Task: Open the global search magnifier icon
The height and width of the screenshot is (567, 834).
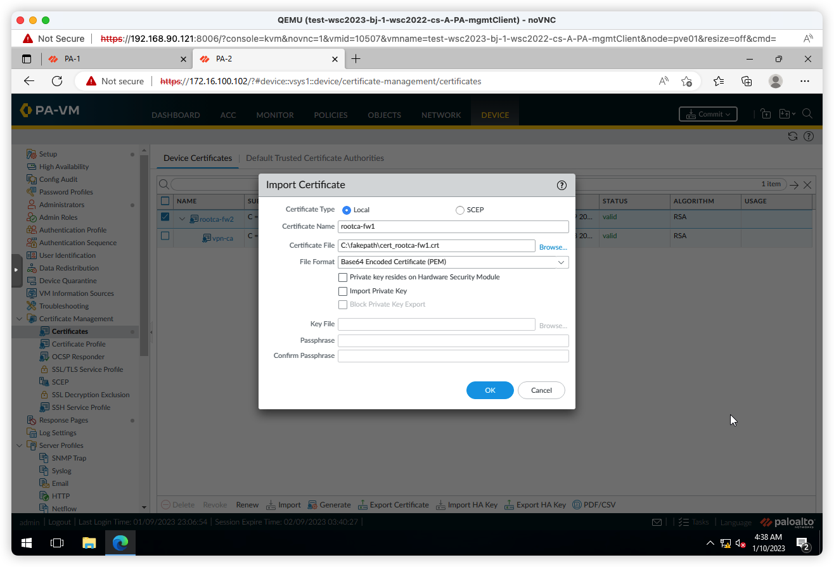Action: click(x=807, y=115)
